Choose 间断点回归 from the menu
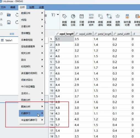Screen dimensions: 140x138 (32, 80)
